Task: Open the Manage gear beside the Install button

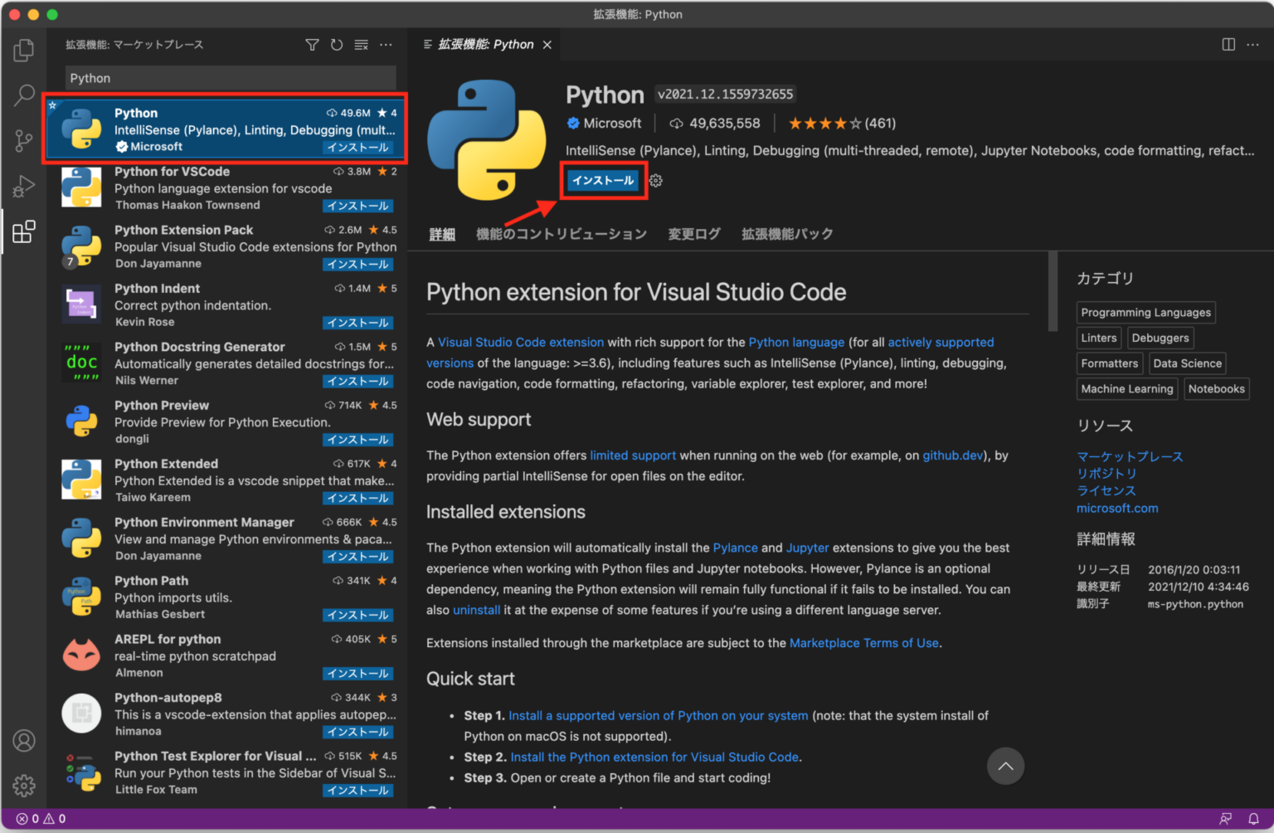Action: pos(655,180)
